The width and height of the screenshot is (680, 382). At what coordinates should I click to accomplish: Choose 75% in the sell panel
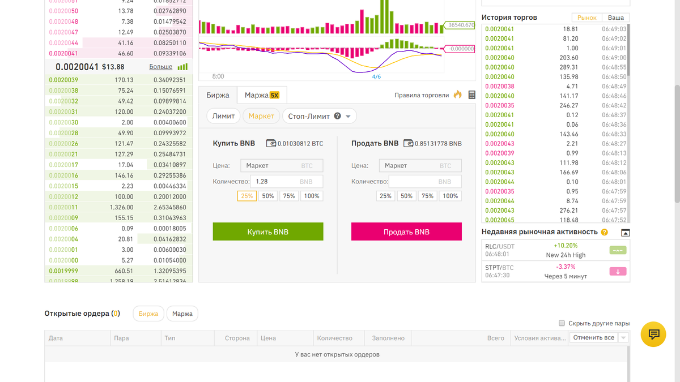(428, 196)
